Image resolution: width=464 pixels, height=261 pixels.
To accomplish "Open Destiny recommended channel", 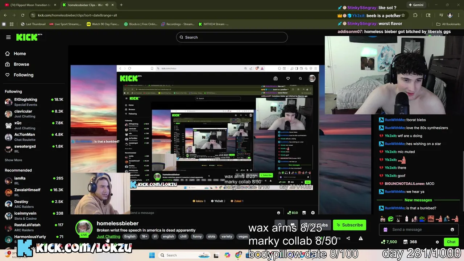I will (x=34, y=204).
